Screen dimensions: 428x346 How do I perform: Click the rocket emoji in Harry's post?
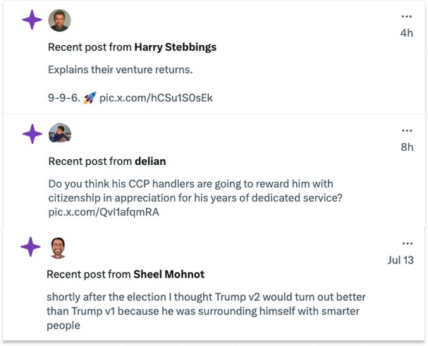tap(90, 98)
